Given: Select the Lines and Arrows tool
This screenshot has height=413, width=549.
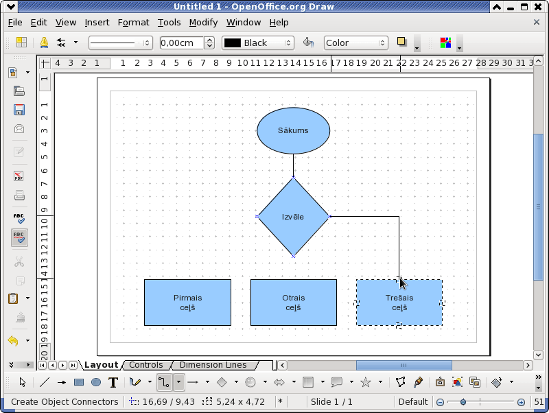Looking at the screenshot, I should pos(193,382).
